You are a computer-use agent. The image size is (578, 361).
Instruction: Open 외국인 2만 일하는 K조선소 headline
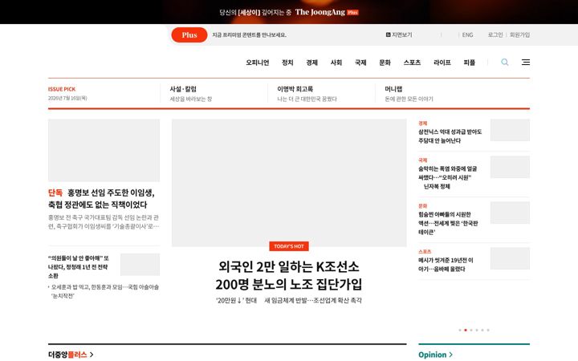pyautogui.click(x=289, y=275)
